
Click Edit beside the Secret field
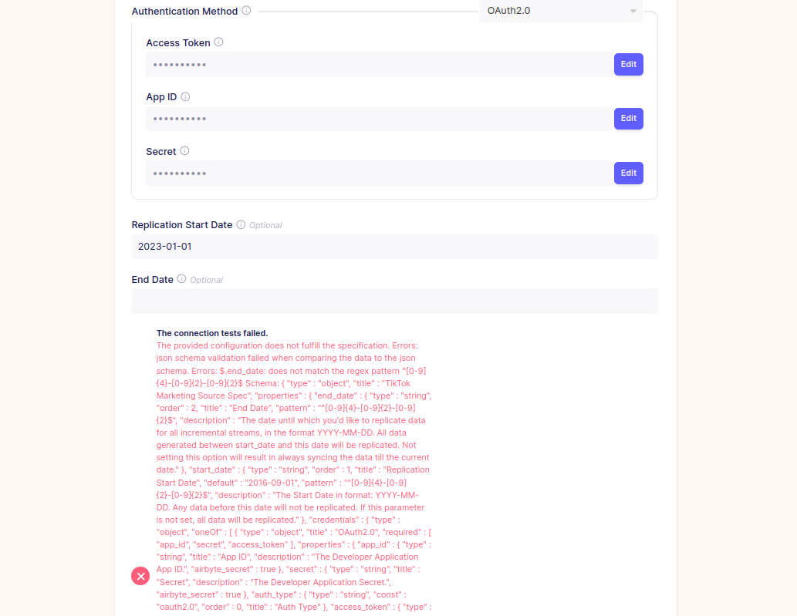tap(628, 173)
